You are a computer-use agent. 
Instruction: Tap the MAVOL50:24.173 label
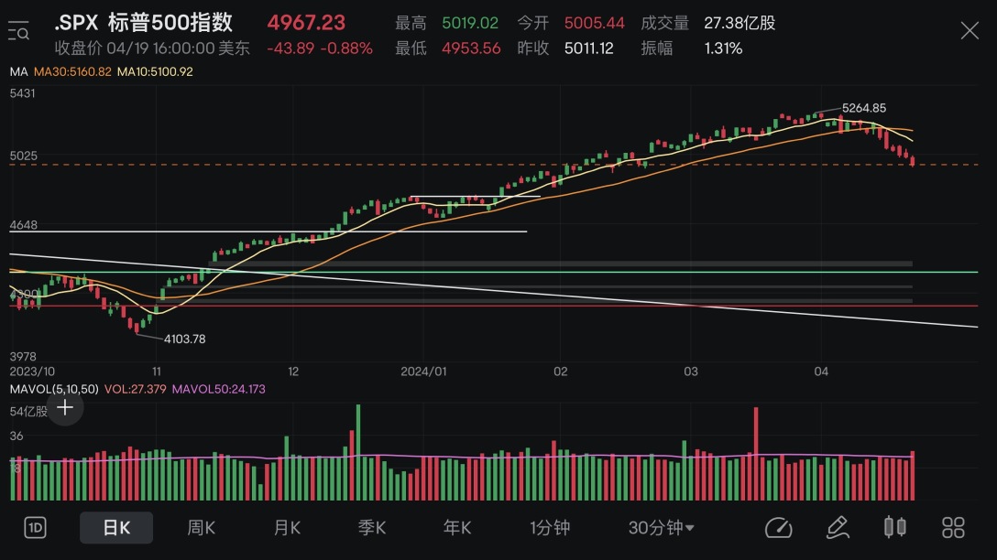pyautogui.click(x=219, y=389)
